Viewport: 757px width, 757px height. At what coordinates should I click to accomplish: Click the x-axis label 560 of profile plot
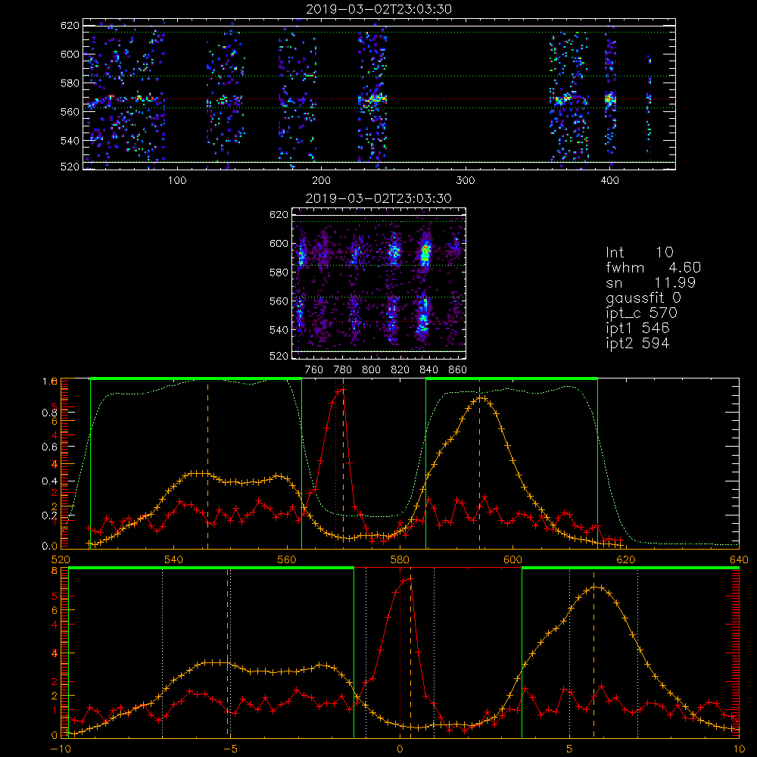pos(287,560)
